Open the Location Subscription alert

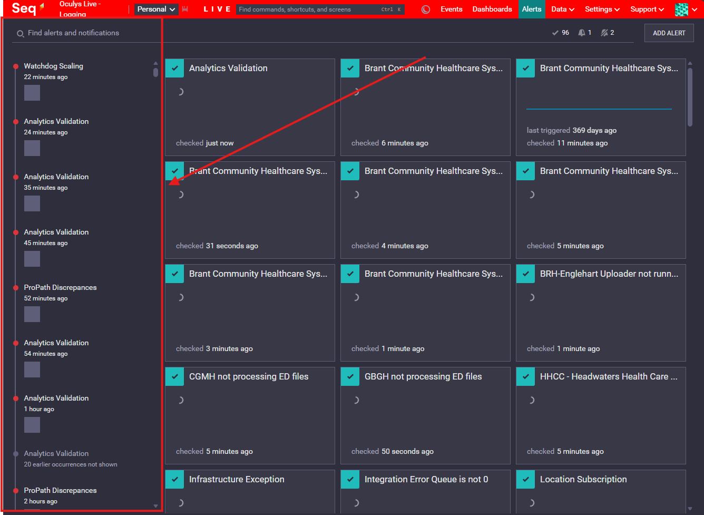[583, 479]
